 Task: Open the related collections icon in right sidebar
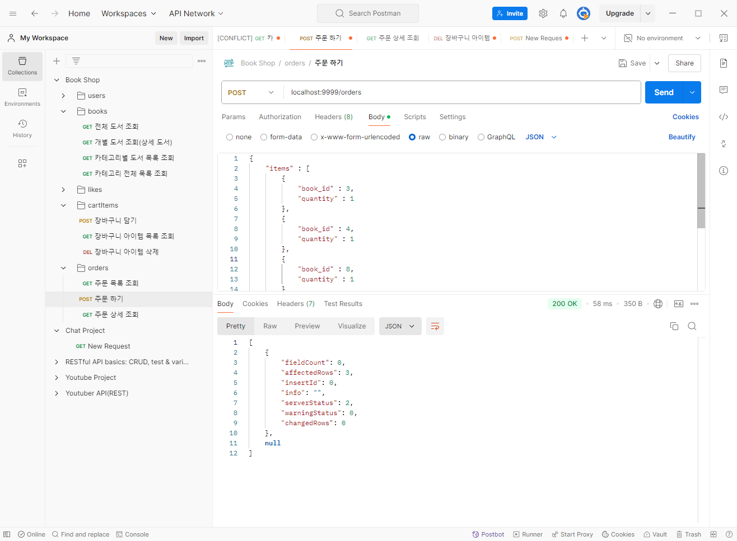coord(724,144)
